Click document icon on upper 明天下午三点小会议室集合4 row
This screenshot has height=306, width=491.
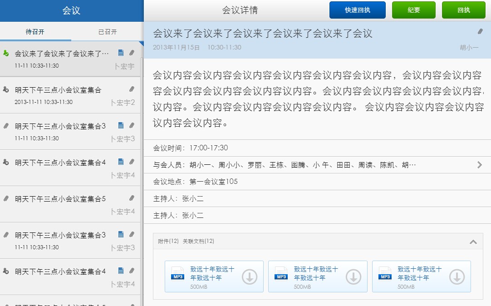(x=121, y=162)
